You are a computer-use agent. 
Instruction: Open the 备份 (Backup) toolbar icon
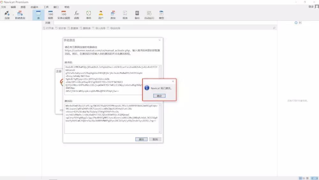tap(137, 15)
